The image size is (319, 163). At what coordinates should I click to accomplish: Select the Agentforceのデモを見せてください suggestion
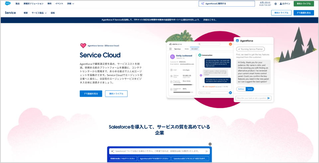[x=154, y=159]
